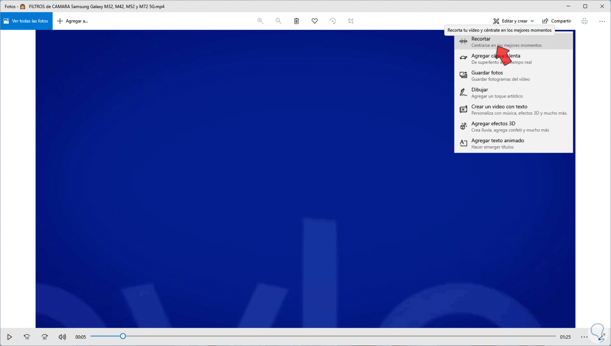Click the print icon
Viewport: 611px width, 346px height.
[x=584, y=21]
